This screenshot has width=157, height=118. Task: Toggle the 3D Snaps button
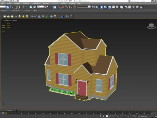(x=59, y=7)
